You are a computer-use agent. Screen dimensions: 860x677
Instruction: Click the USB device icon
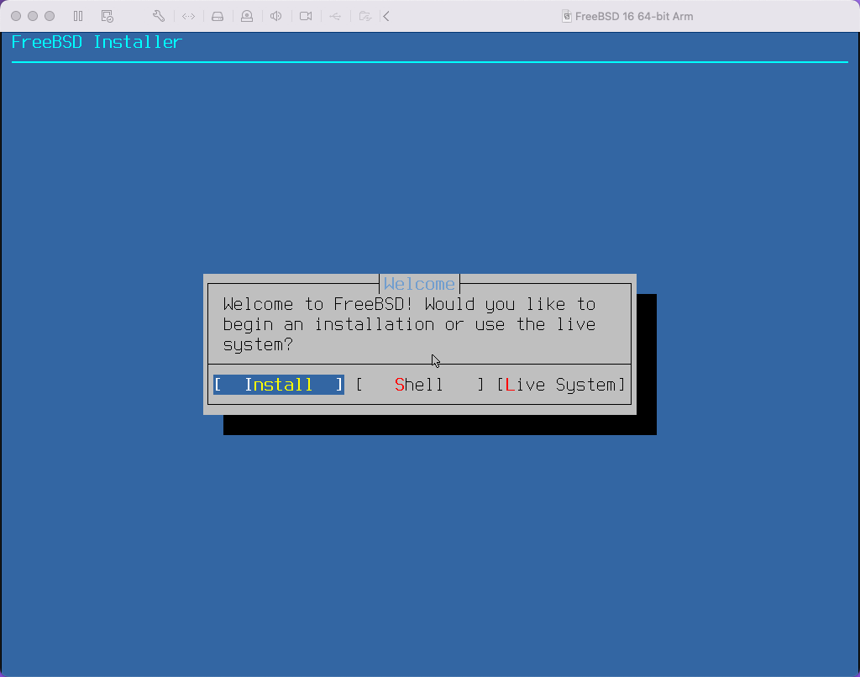(335, 17)
